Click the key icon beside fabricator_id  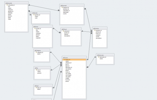click(99, 57)
